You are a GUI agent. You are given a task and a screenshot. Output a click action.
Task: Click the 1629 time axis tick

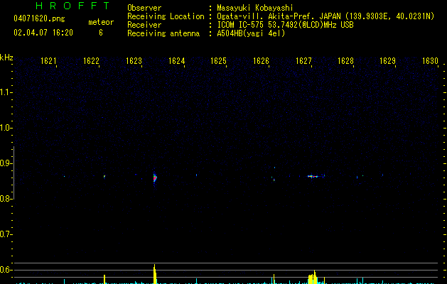click(x=388, y=61)
